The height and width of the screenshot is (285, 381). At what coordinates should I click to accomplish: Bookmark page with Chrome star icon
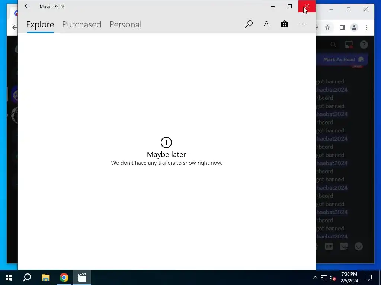tap(327, 27)
